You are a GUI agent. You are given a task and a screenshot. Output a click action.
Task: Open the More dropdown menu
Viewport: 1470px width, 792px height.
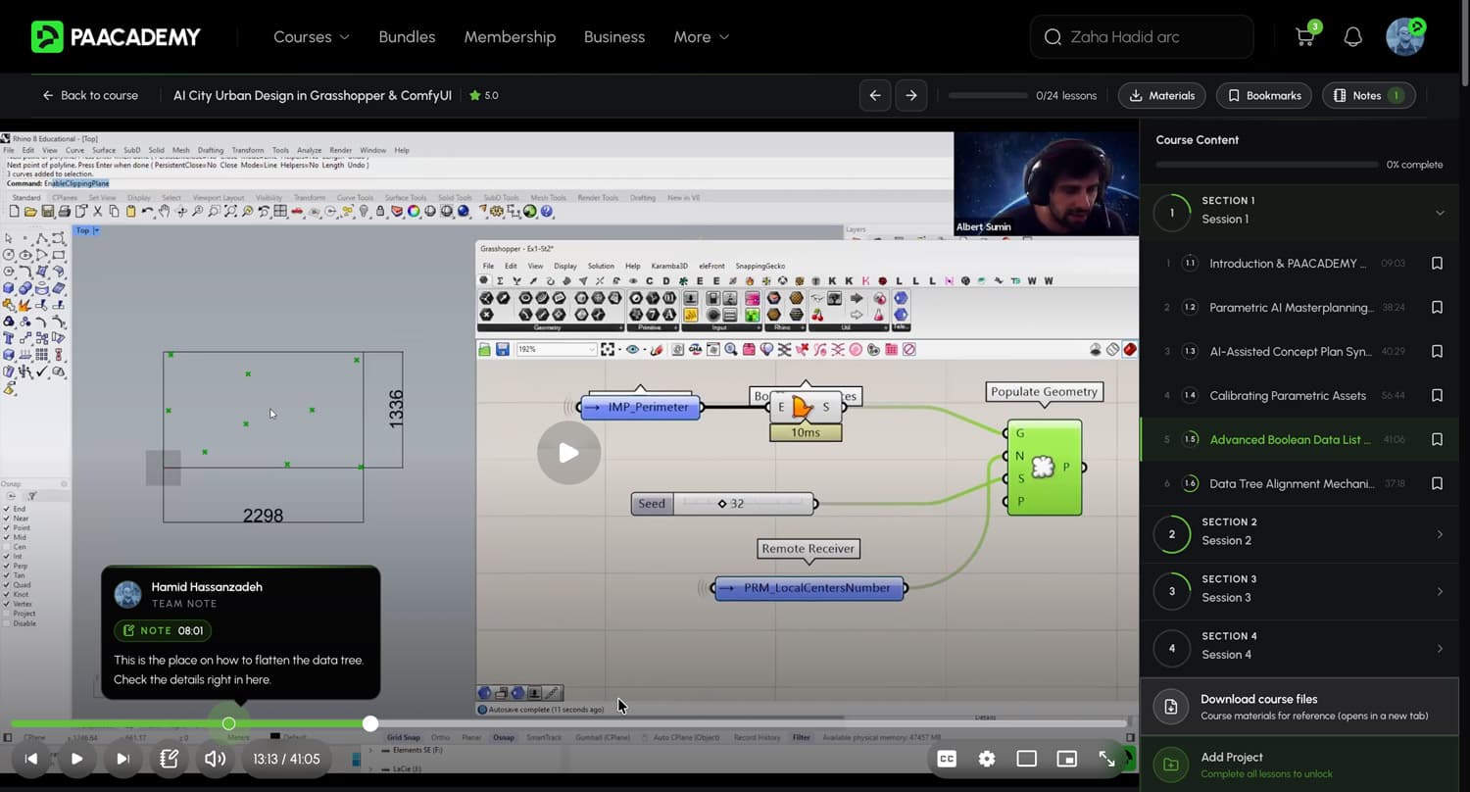[x=702, y=37]
